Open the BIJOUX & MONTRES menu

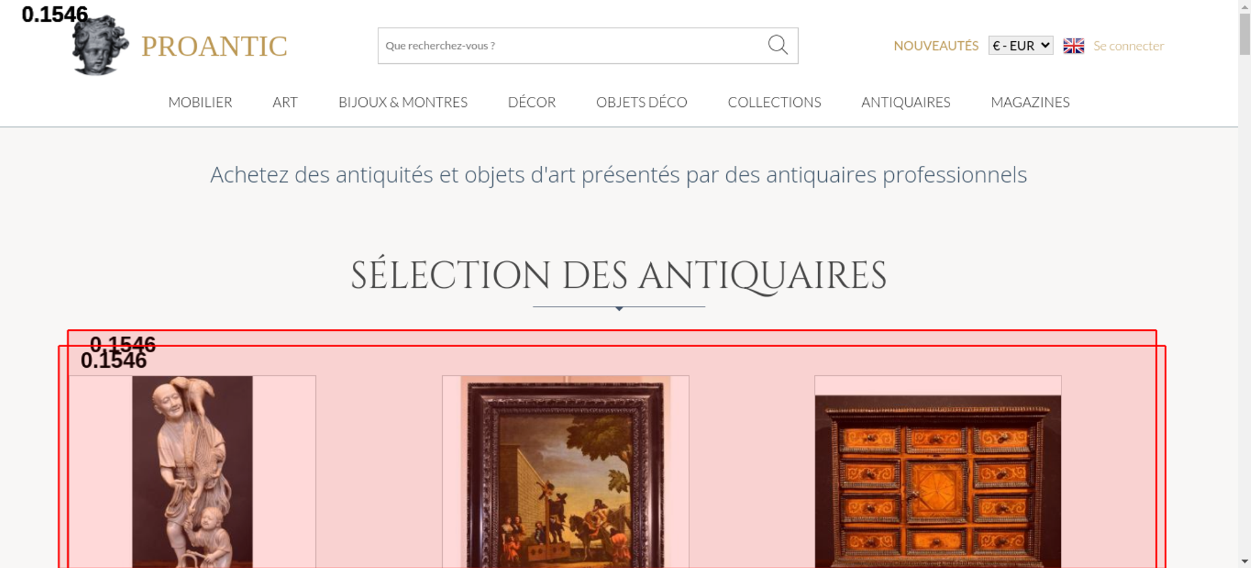(x=403, y=102)
